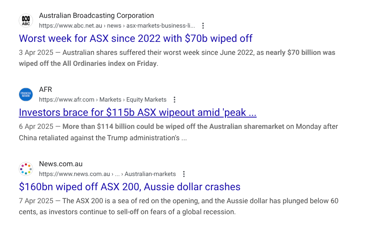
Task: Select the "News.com.au" site name
Action: 61,164
